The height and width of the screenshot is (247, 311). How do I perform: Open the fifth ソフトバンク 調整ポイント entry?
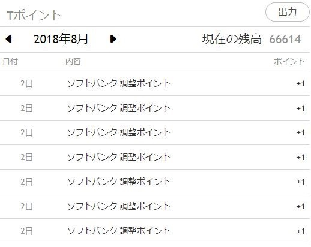155,182
